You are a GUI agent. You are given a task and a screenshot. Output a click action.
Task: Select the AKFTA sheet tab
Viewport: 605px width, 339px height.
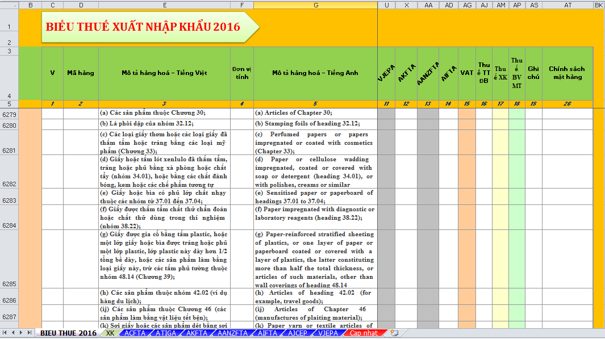pos(197,333)
